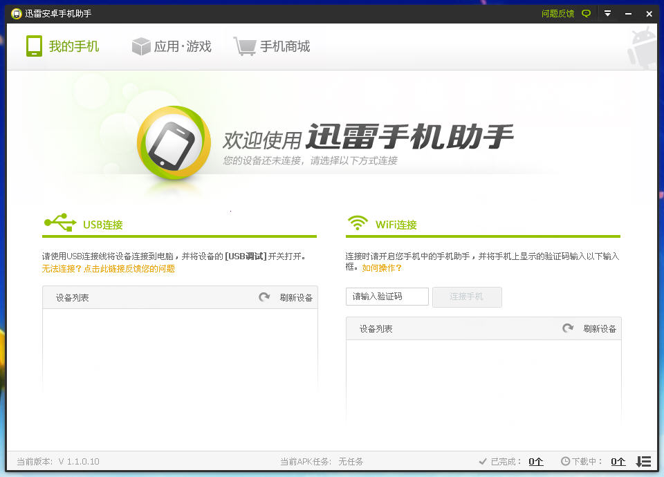This screenshot has height=477, width=664.
Task: Click the green WiFi signal icon
Action: (x=358, y=223)
